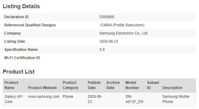Viewport: 199px width, 109px height.
Task: Click the Samsung Electronics Co., Ltd. company name
Action: 124,33
